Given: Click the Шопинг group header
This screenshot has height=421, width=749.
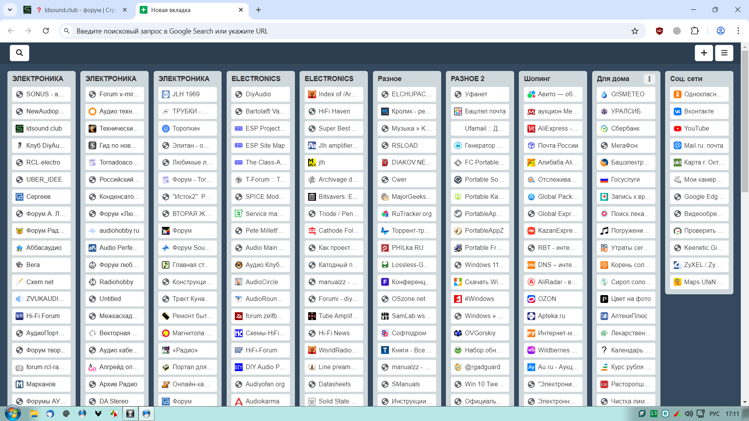Looking at the screenshot, I should point(537,79).
